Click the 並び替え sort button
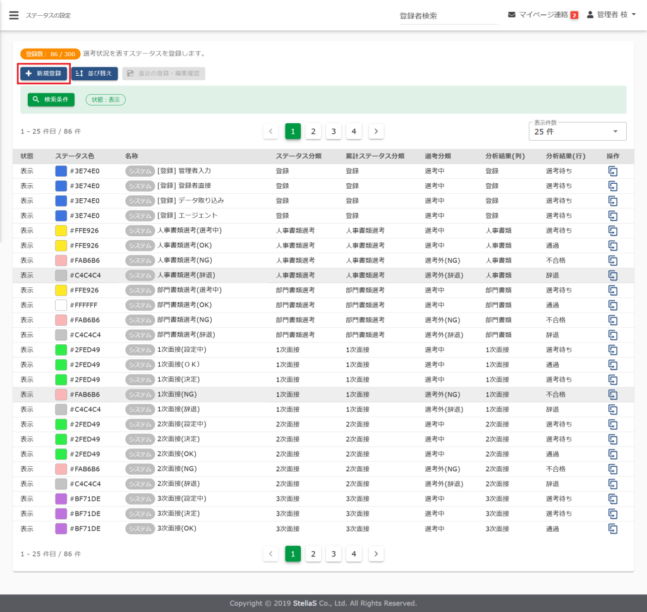The image size is (647, 612). point(94,73)
